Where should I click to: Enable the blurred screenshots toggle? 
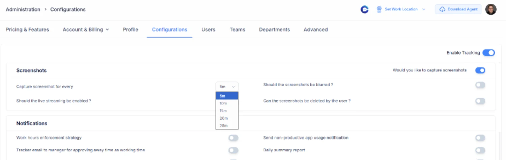480,85
